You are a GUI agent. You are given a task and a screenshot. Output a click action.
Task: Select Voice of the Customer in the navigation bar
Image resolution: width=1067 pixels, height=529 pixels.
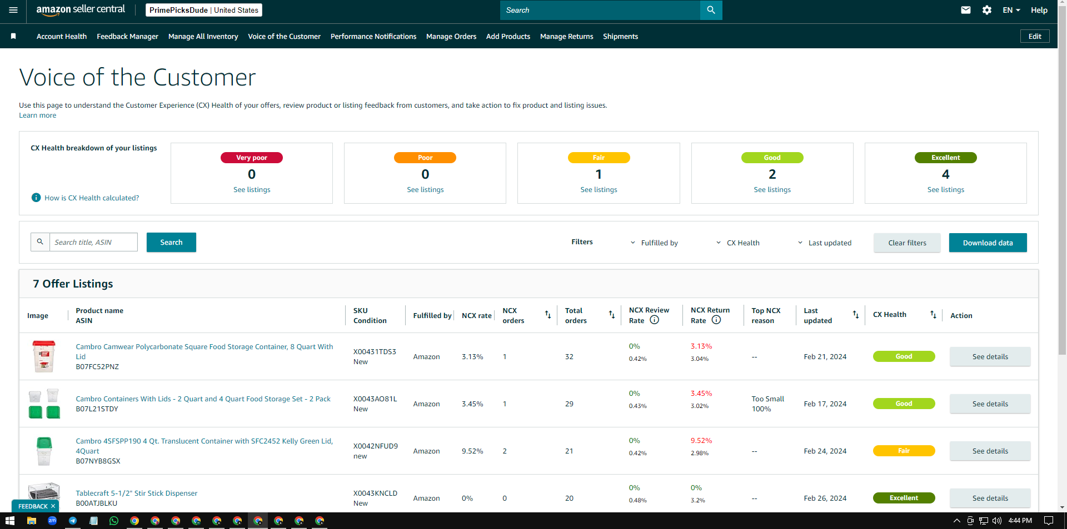pos(284,36)
